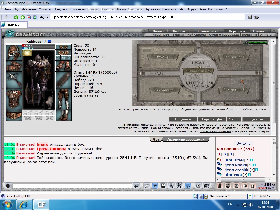This screenshot has height=210, width=280.
Task: Click the Подсказка button
Action: (256, 119)
